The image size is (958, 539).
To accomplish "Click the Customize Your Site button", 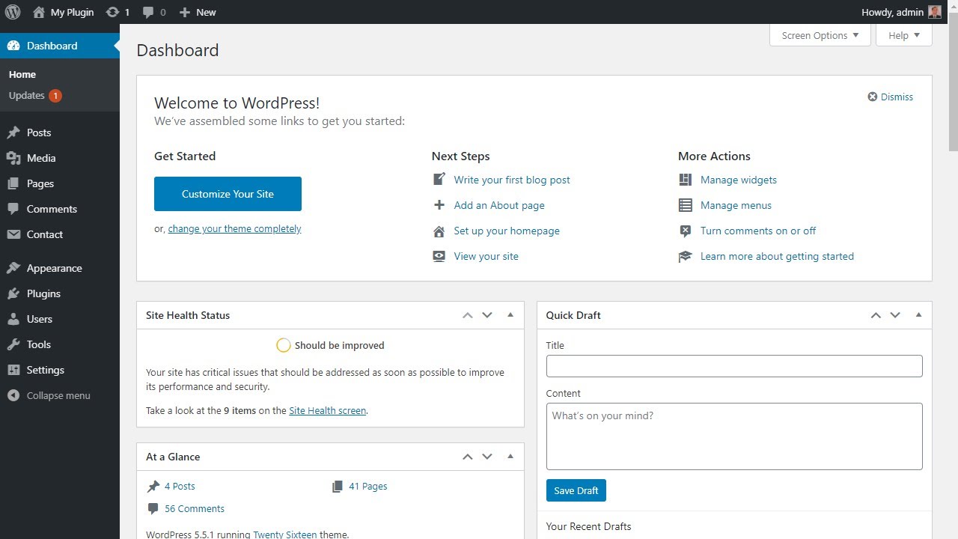I will tap(228, 194).
